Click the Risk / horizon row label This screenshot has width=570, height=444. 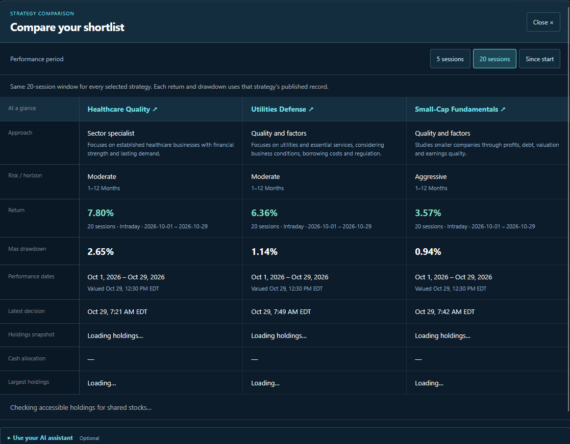point(25,175)
